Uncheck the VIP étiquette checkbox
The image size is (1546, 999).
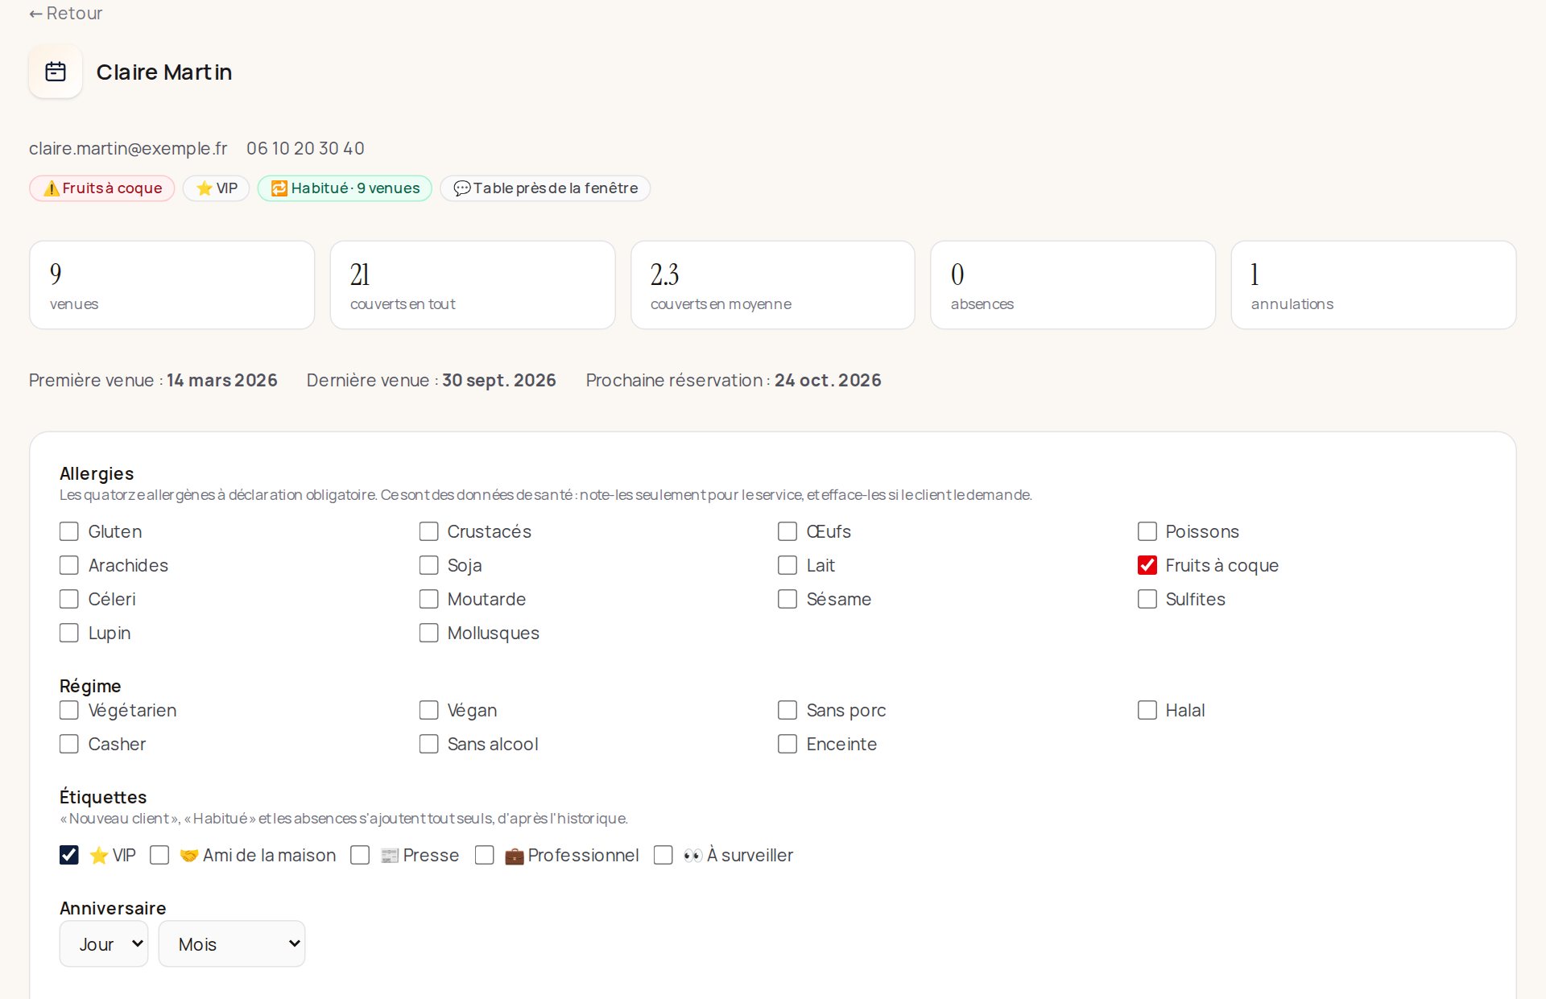(x=69, y=855)
